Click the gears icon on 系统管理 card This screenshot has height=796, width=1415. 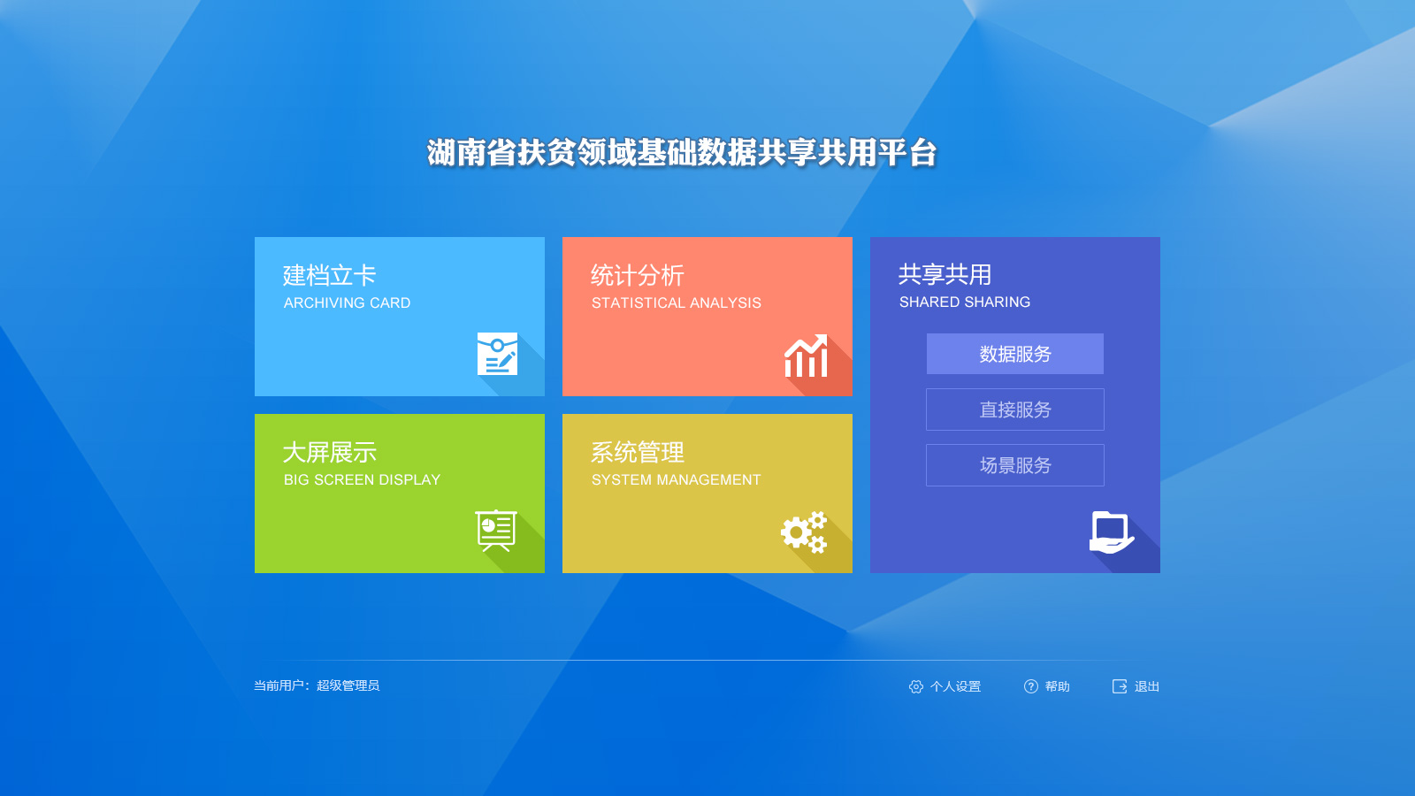pos(805,532)
